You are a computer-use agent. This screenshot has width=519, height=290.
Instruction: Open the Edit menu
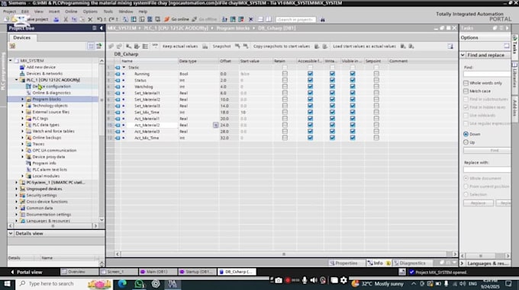coord(25,11)
